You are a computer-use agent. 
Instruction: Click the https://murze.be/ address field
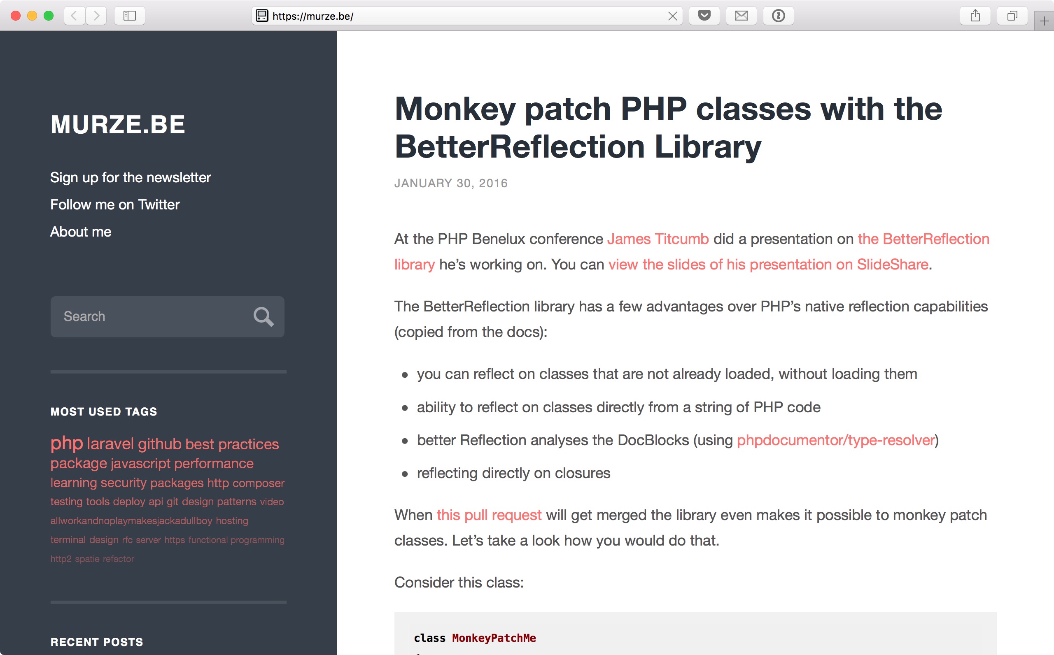[468, 16]
